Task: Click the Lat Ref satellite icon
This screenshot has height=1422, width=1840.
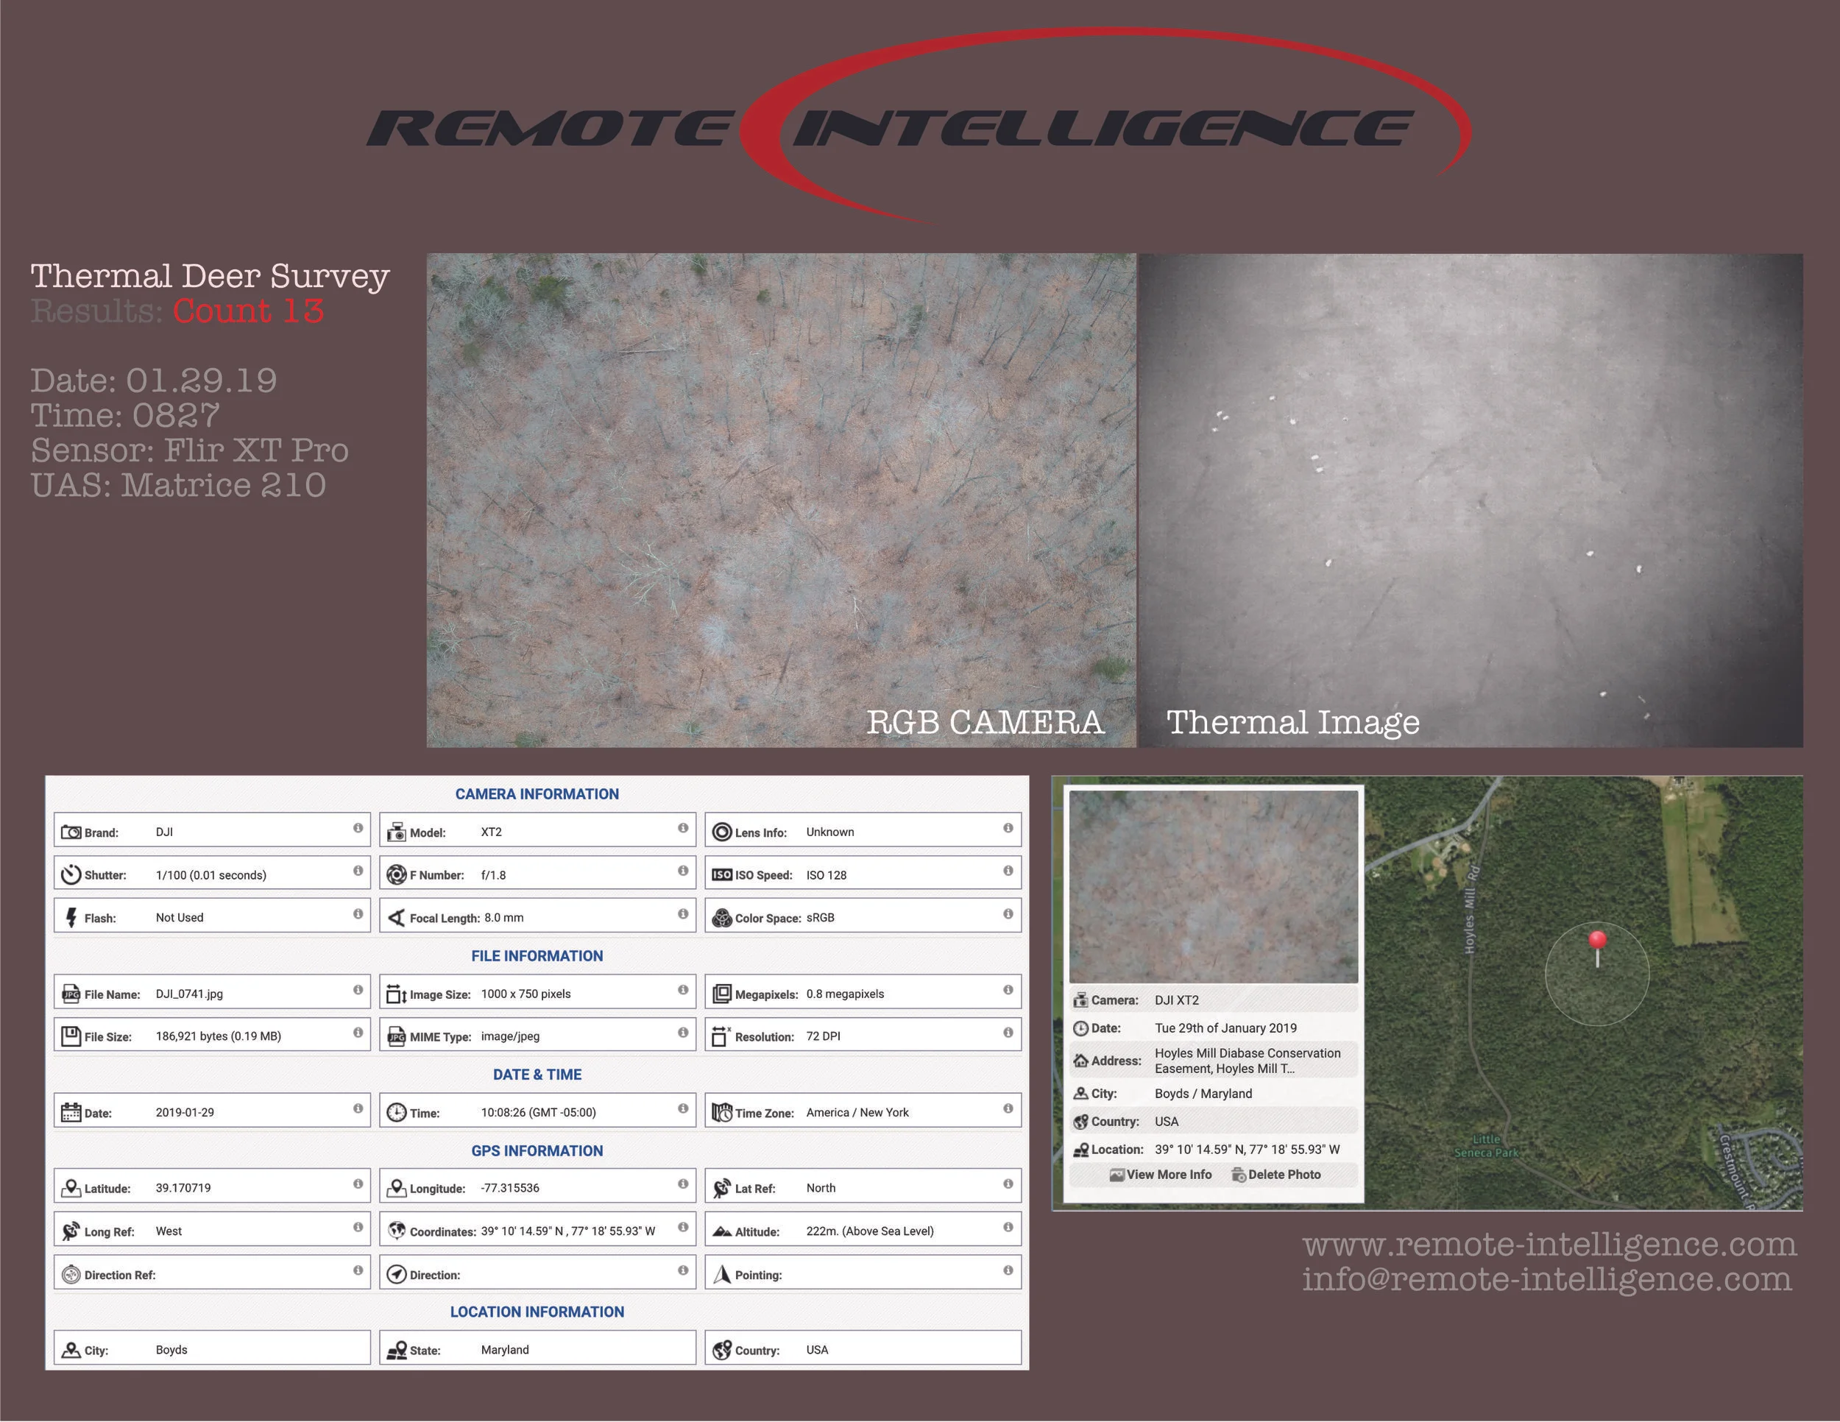Action: pyautogui.click(x=722, y=1188)
